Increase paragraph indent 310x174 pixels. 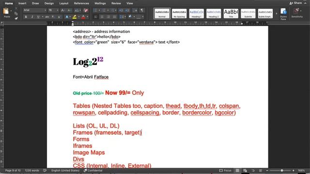[x=127, y=10]
